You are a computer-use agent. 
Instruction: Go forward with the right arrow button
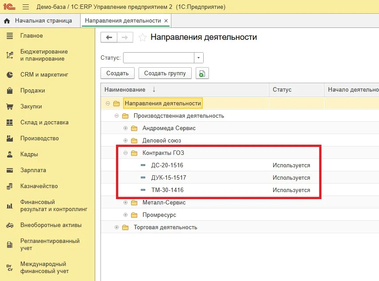pyautogui.click(x=125, y=37)
